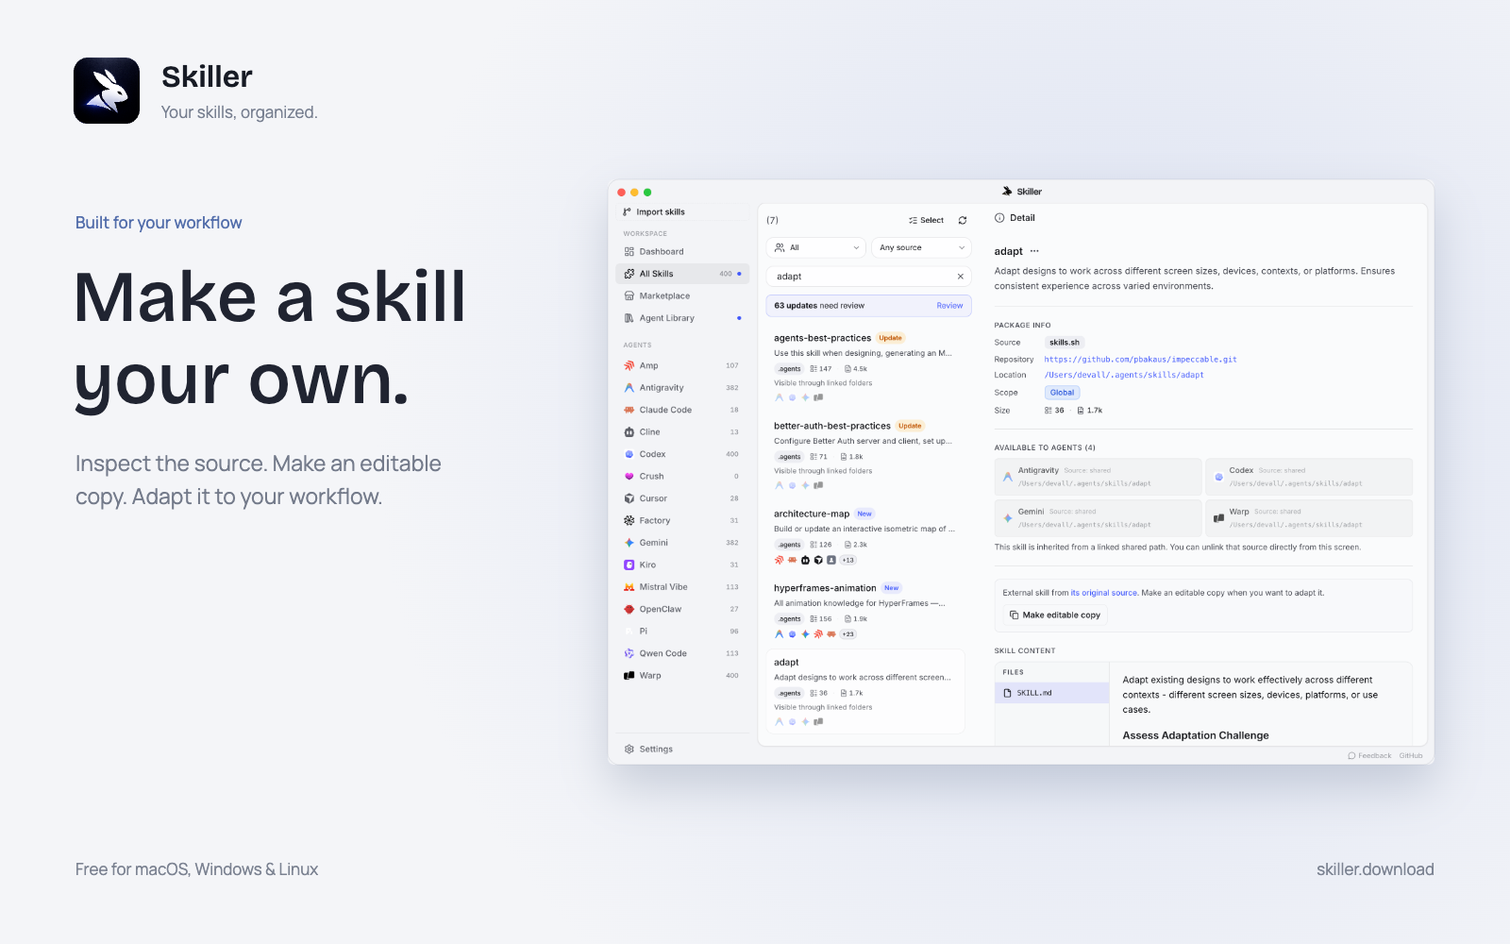Open Settings gear at sidebar bottom

629,750
